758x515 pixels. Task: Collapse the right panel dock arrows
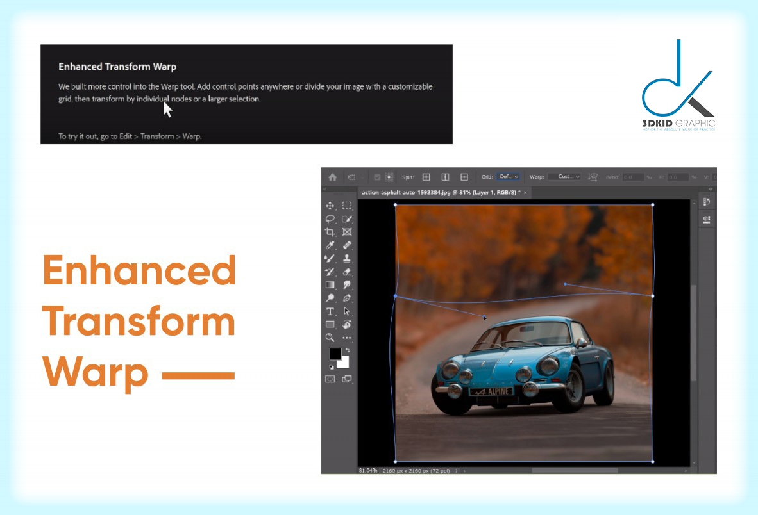pyautogui.click(x=711, y=189)
